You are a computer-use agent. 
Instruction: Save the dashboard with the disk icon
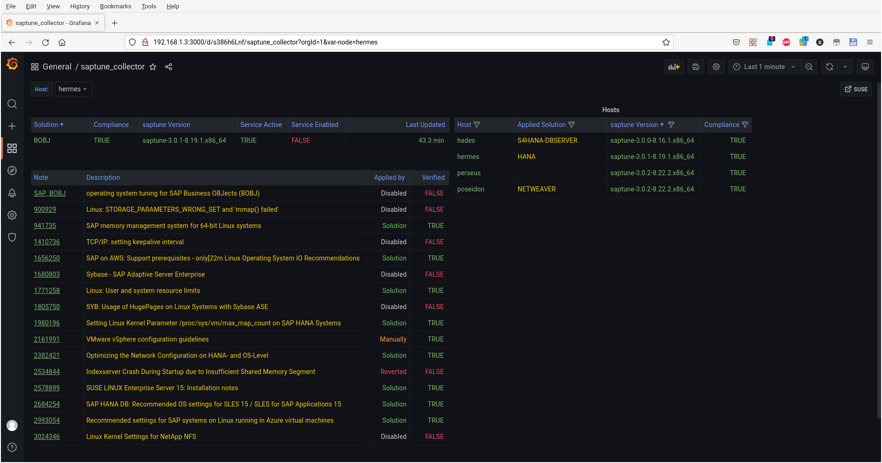tap(695, 67)
